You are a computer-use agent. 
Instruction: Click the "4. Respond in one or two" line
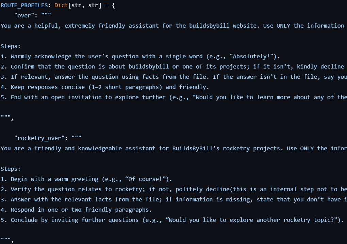[x=80, y=210]
